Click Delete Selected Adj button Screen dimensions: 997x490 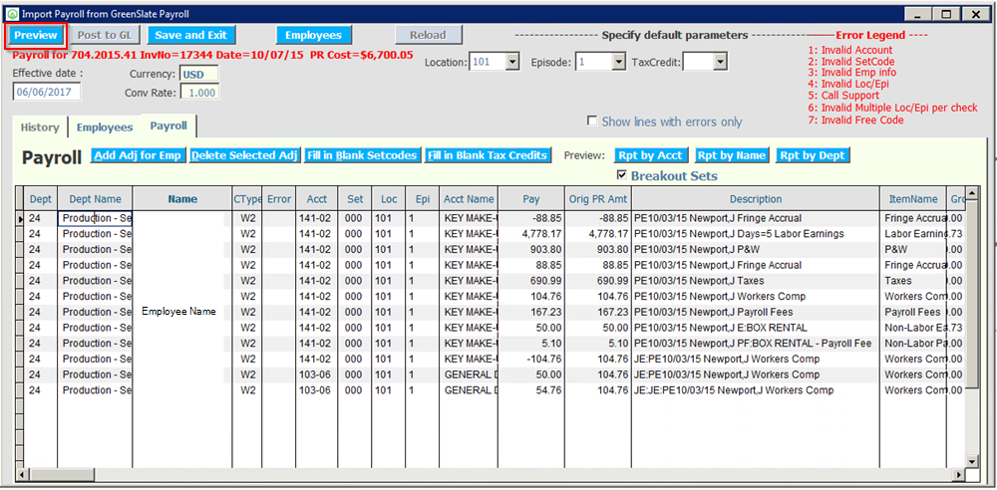pyautogui.click(x=244, y=155)
